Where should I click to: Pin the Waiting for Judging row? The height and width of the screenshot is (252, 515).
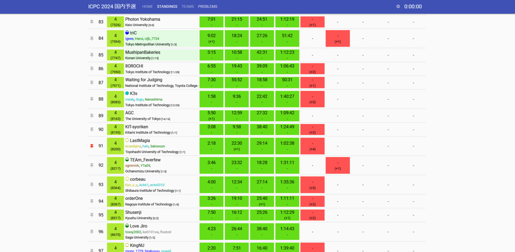pos(91,82)
